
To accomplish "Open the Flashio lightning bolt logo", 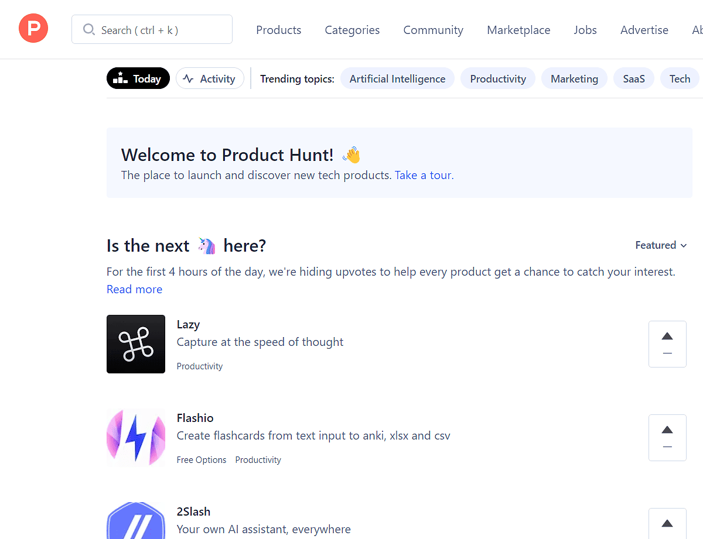I will pyautogui.click(x=135, y=438).
